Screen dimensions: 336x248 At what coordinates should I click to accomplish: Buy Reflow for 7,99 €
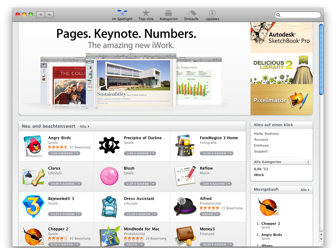click(x=213, y=184)
